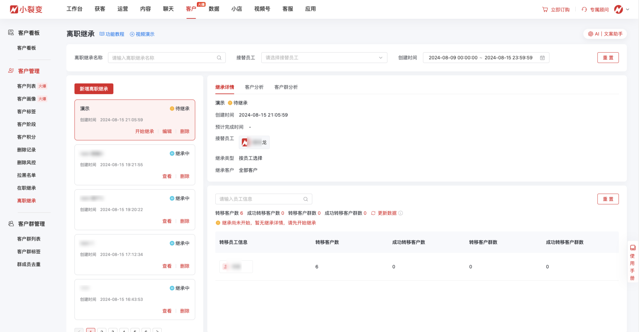Open the AI 文案助手 assistant
This screenshot has height=332, width=639.
click(605, 34)
